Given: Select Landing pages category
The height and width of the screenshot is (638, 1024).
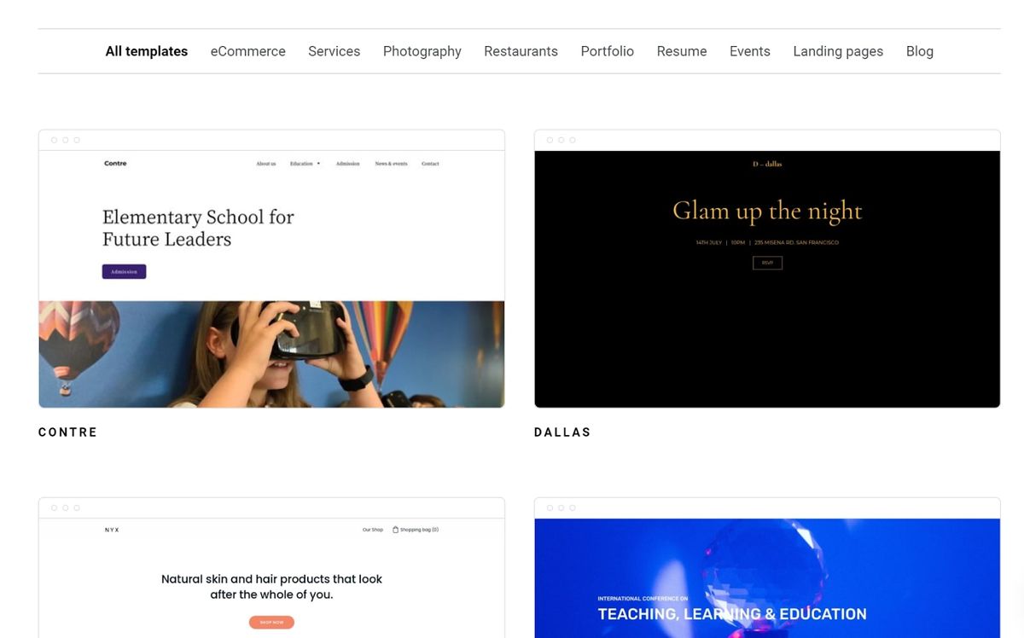Looking at the screenshot, I should pyautogui.click(x=838, y=51).
